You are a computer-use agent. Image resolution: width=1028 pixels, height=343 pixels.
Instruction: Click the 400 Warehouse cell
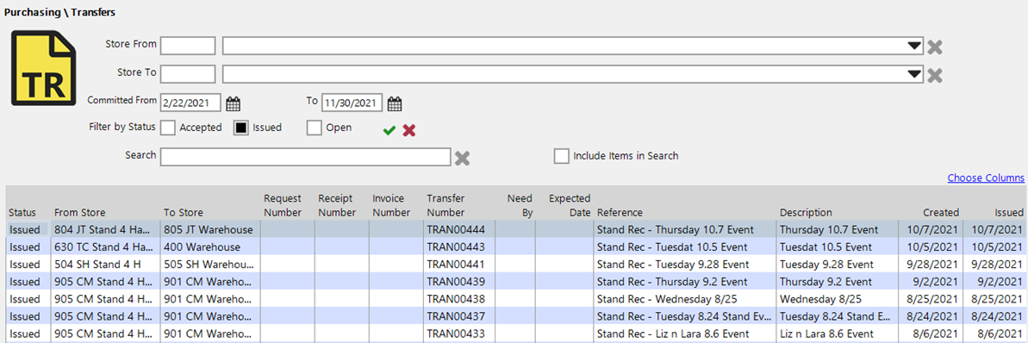209,247
